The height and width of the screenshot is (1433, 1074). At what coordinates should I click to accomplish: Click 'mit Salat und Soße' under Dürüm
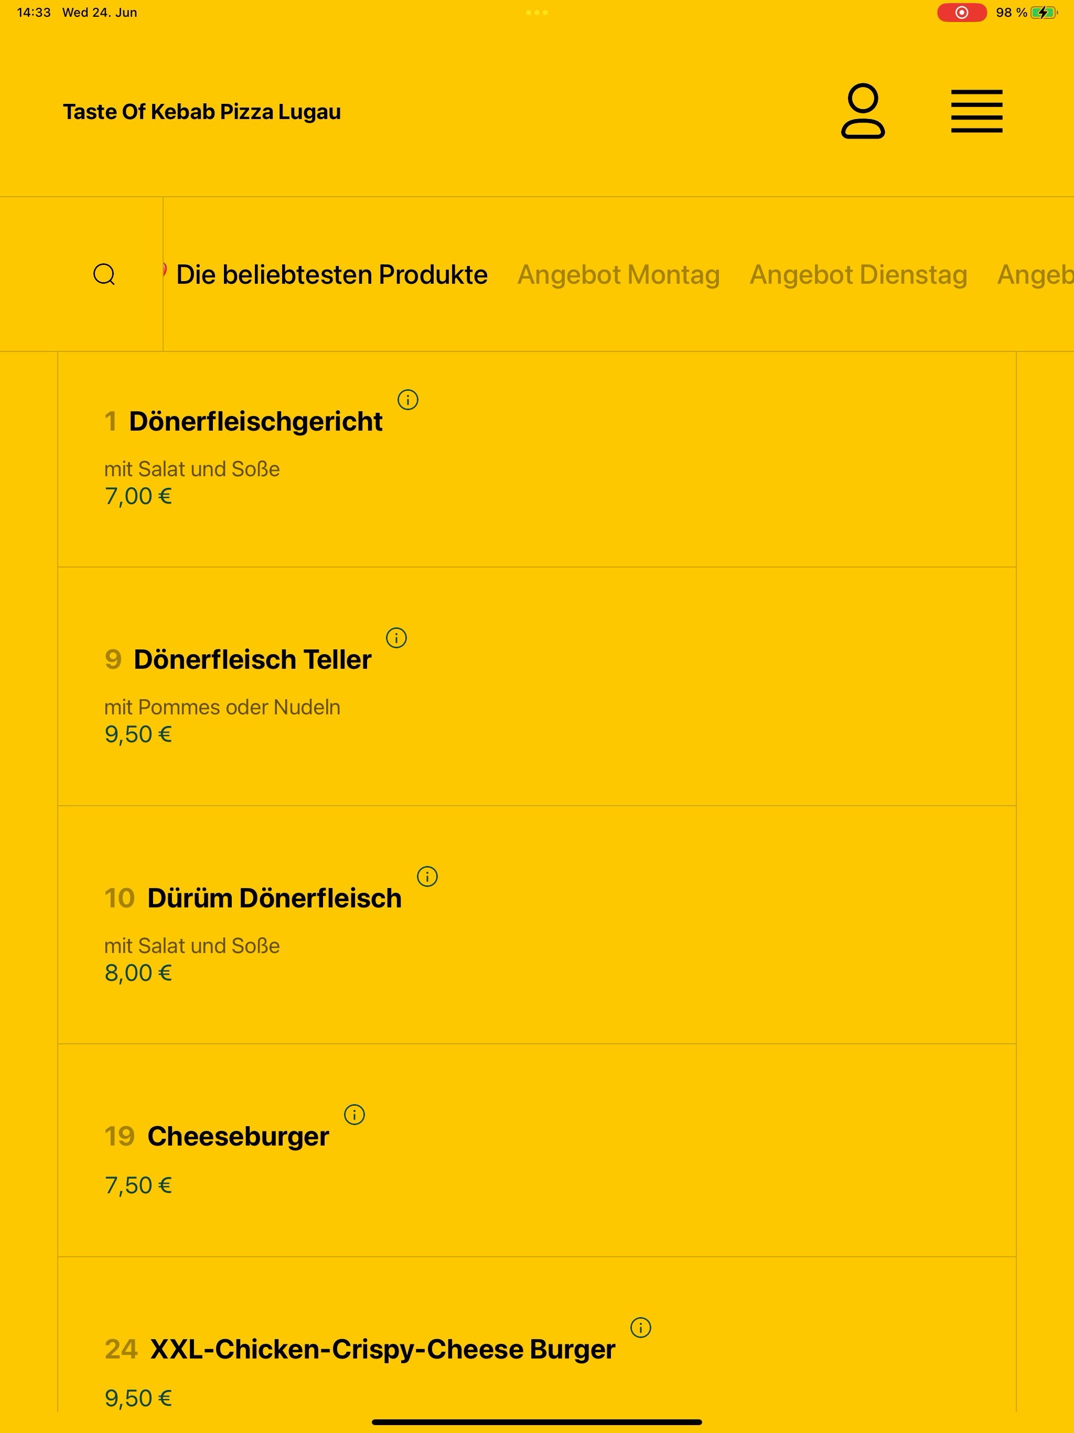(192, 946)
